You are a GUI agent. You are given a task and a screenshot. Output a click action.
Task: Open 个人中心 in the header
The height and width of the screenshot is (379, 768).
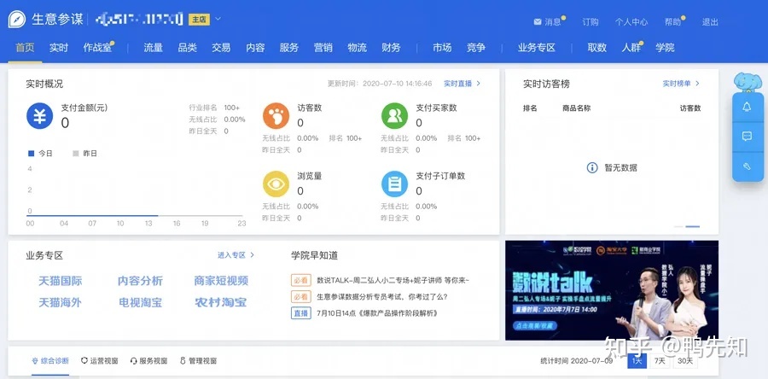pos(631,22)
